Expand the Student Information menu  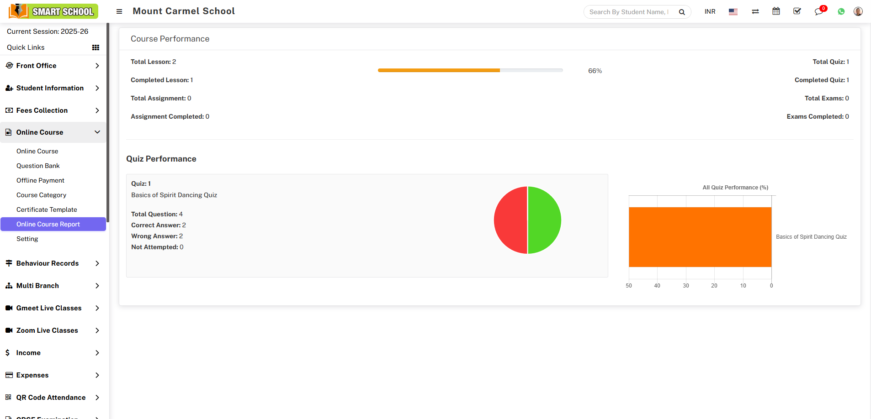pyautogui.click(x=53, y=88)
